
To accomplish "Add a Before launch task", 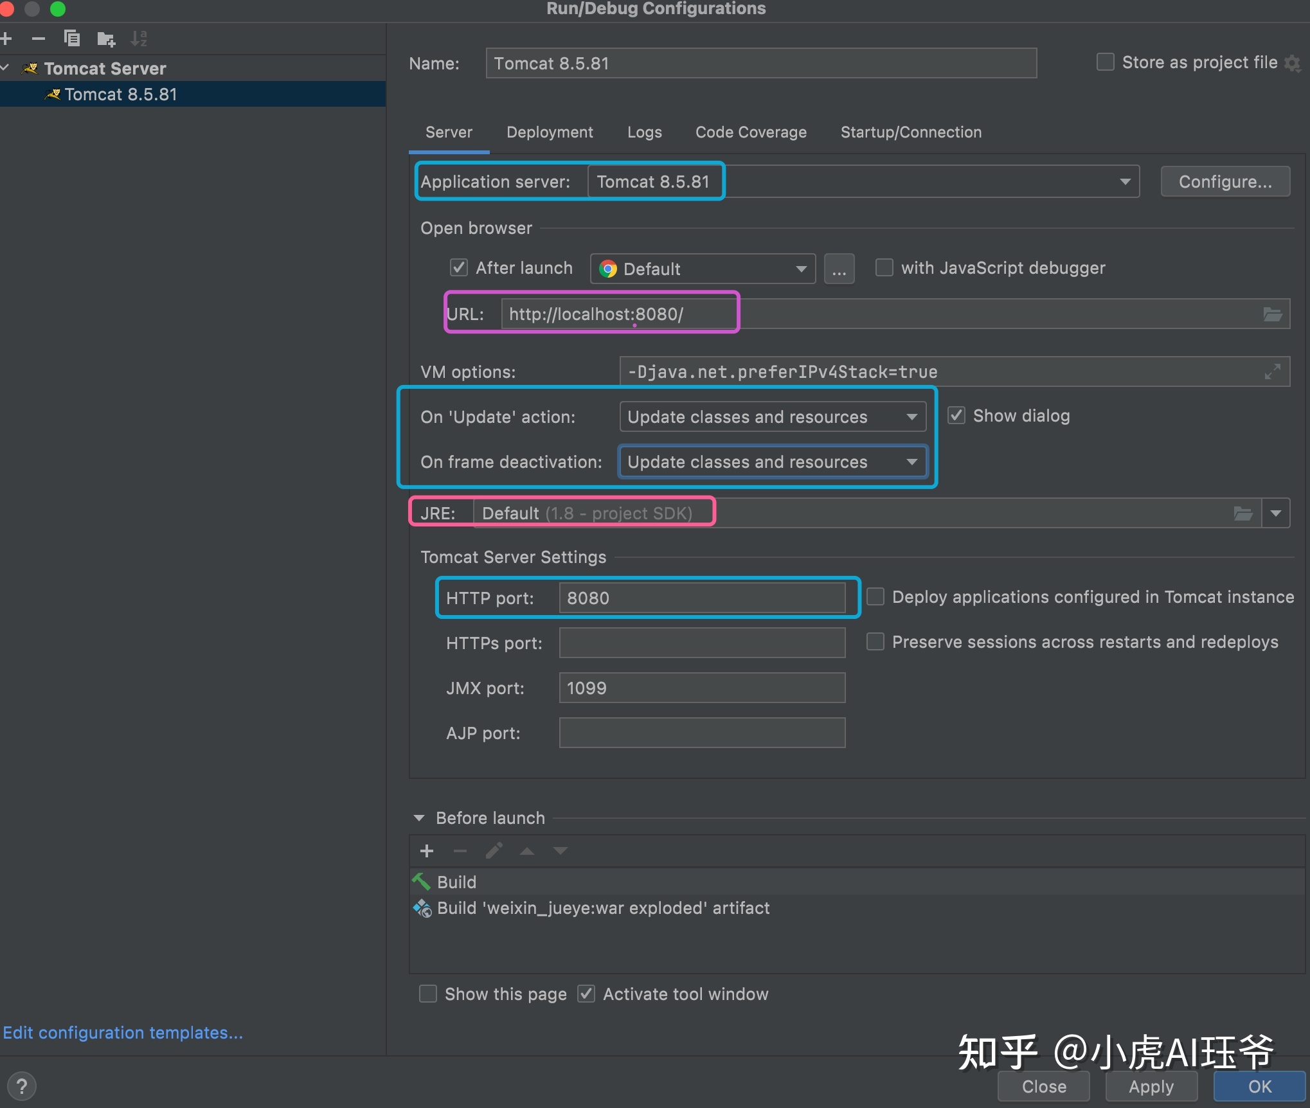I will (427, 851).
